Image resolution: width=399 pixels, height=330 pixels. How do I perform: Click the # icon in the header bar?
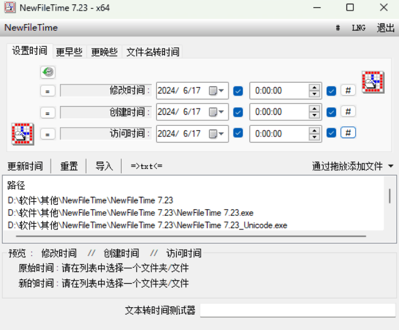pyautogui.click(x=338, y=28)
